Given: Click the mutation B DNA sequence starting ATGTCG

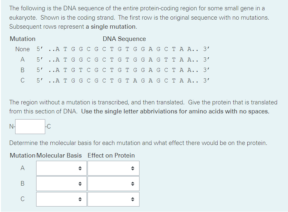Looking at the screenshot, I should [123, 70].
